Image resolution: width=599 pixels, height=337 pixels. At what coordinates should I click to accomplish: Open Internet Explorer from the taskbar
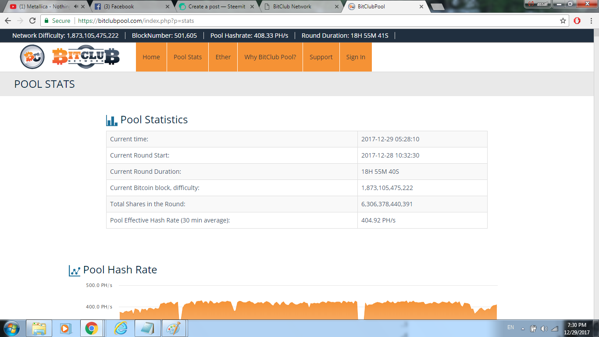121,328
